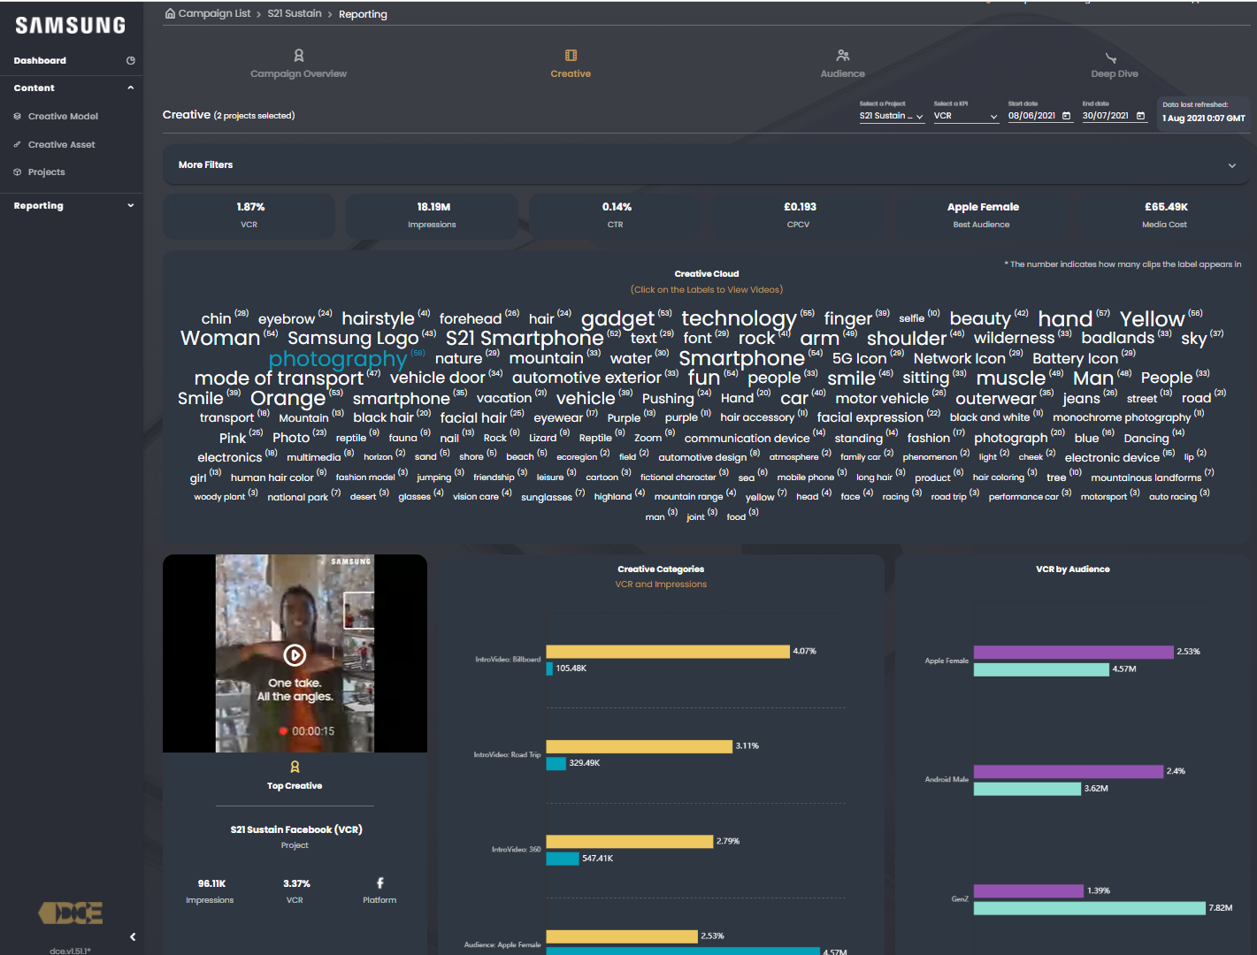Screen dimensions: 1257x955
Task: Open the Select a Project dropdown
Action: [892, 116]
